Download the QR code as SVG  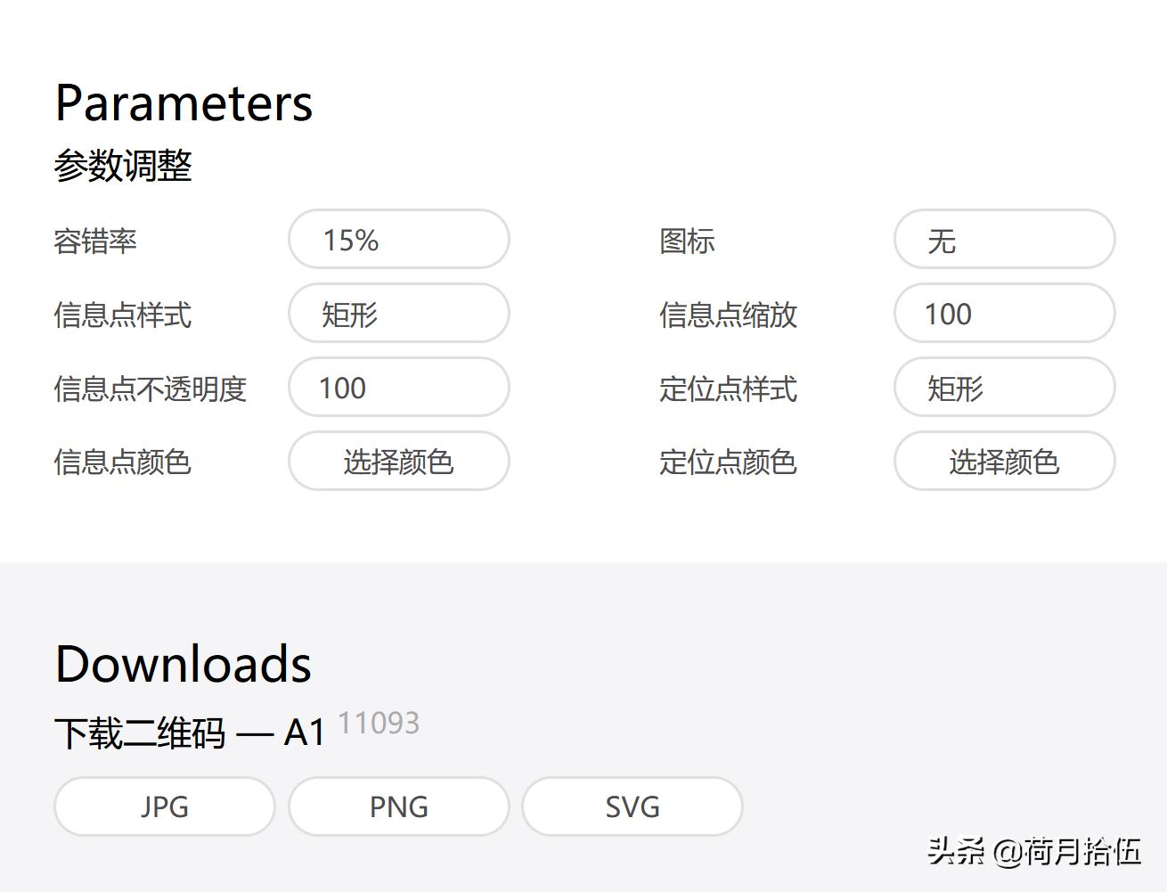[631, 806]
